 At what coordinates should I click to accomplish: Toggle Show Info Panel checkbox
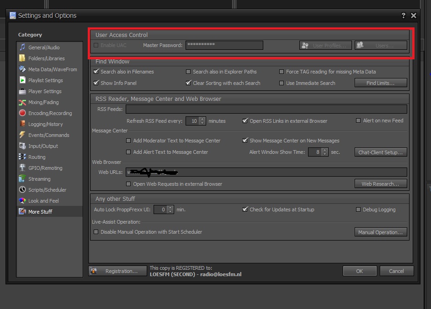point(96,83)
